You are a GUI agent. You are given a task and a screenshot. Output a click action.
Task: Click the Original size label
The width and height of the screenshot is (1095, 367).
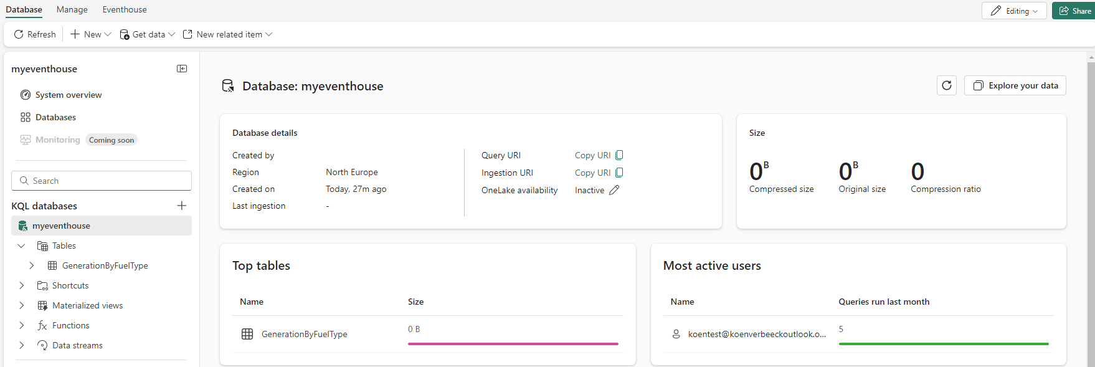[x=862, y=189]
